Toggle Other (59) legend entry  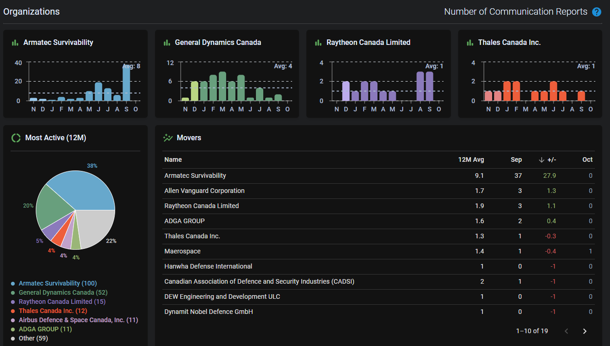tap(29, 338)
